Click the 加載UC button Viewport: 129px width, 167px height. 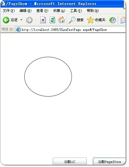(70, 161)
